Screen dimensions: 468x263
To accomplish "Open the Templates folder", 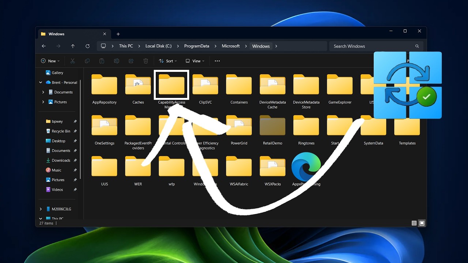I will pos(407,130).
